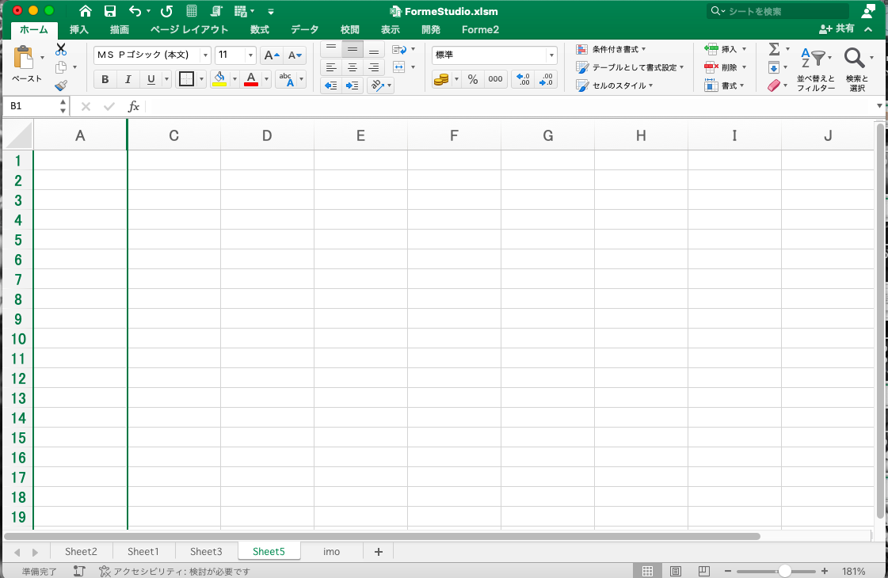Viewport: 888px width, 578px height.
Task: Click the percent style icon
Action: click(x=473, y=79)
